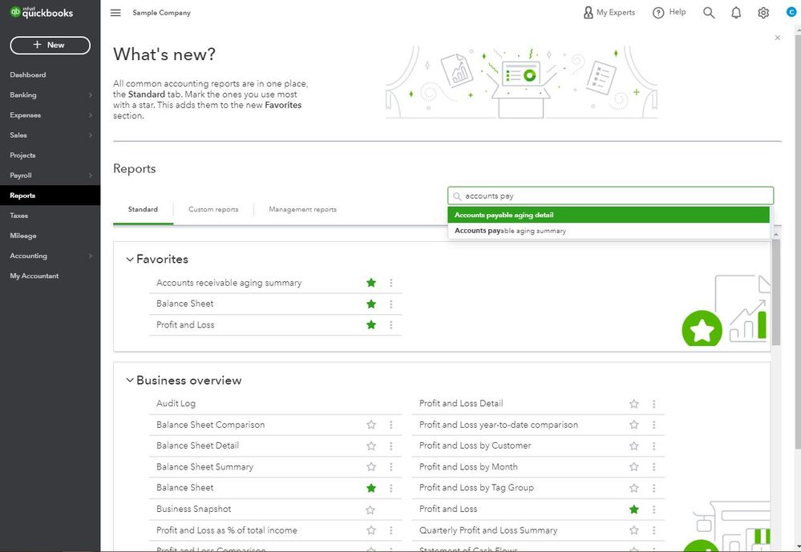Open kebab menu for Profit and Loss Detail
This screenshot has width=801, height=552.
(654, 404)
